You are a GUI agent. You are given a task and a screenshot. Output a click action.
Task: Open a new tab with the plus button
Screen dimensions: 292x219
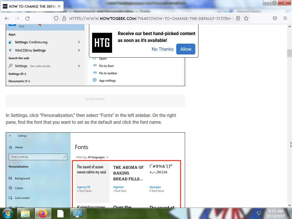tap(70, 7)
